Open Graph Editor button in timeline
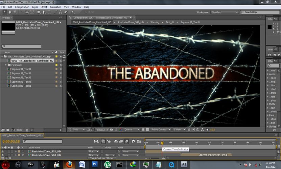The image size is (281, 169). 139,141
